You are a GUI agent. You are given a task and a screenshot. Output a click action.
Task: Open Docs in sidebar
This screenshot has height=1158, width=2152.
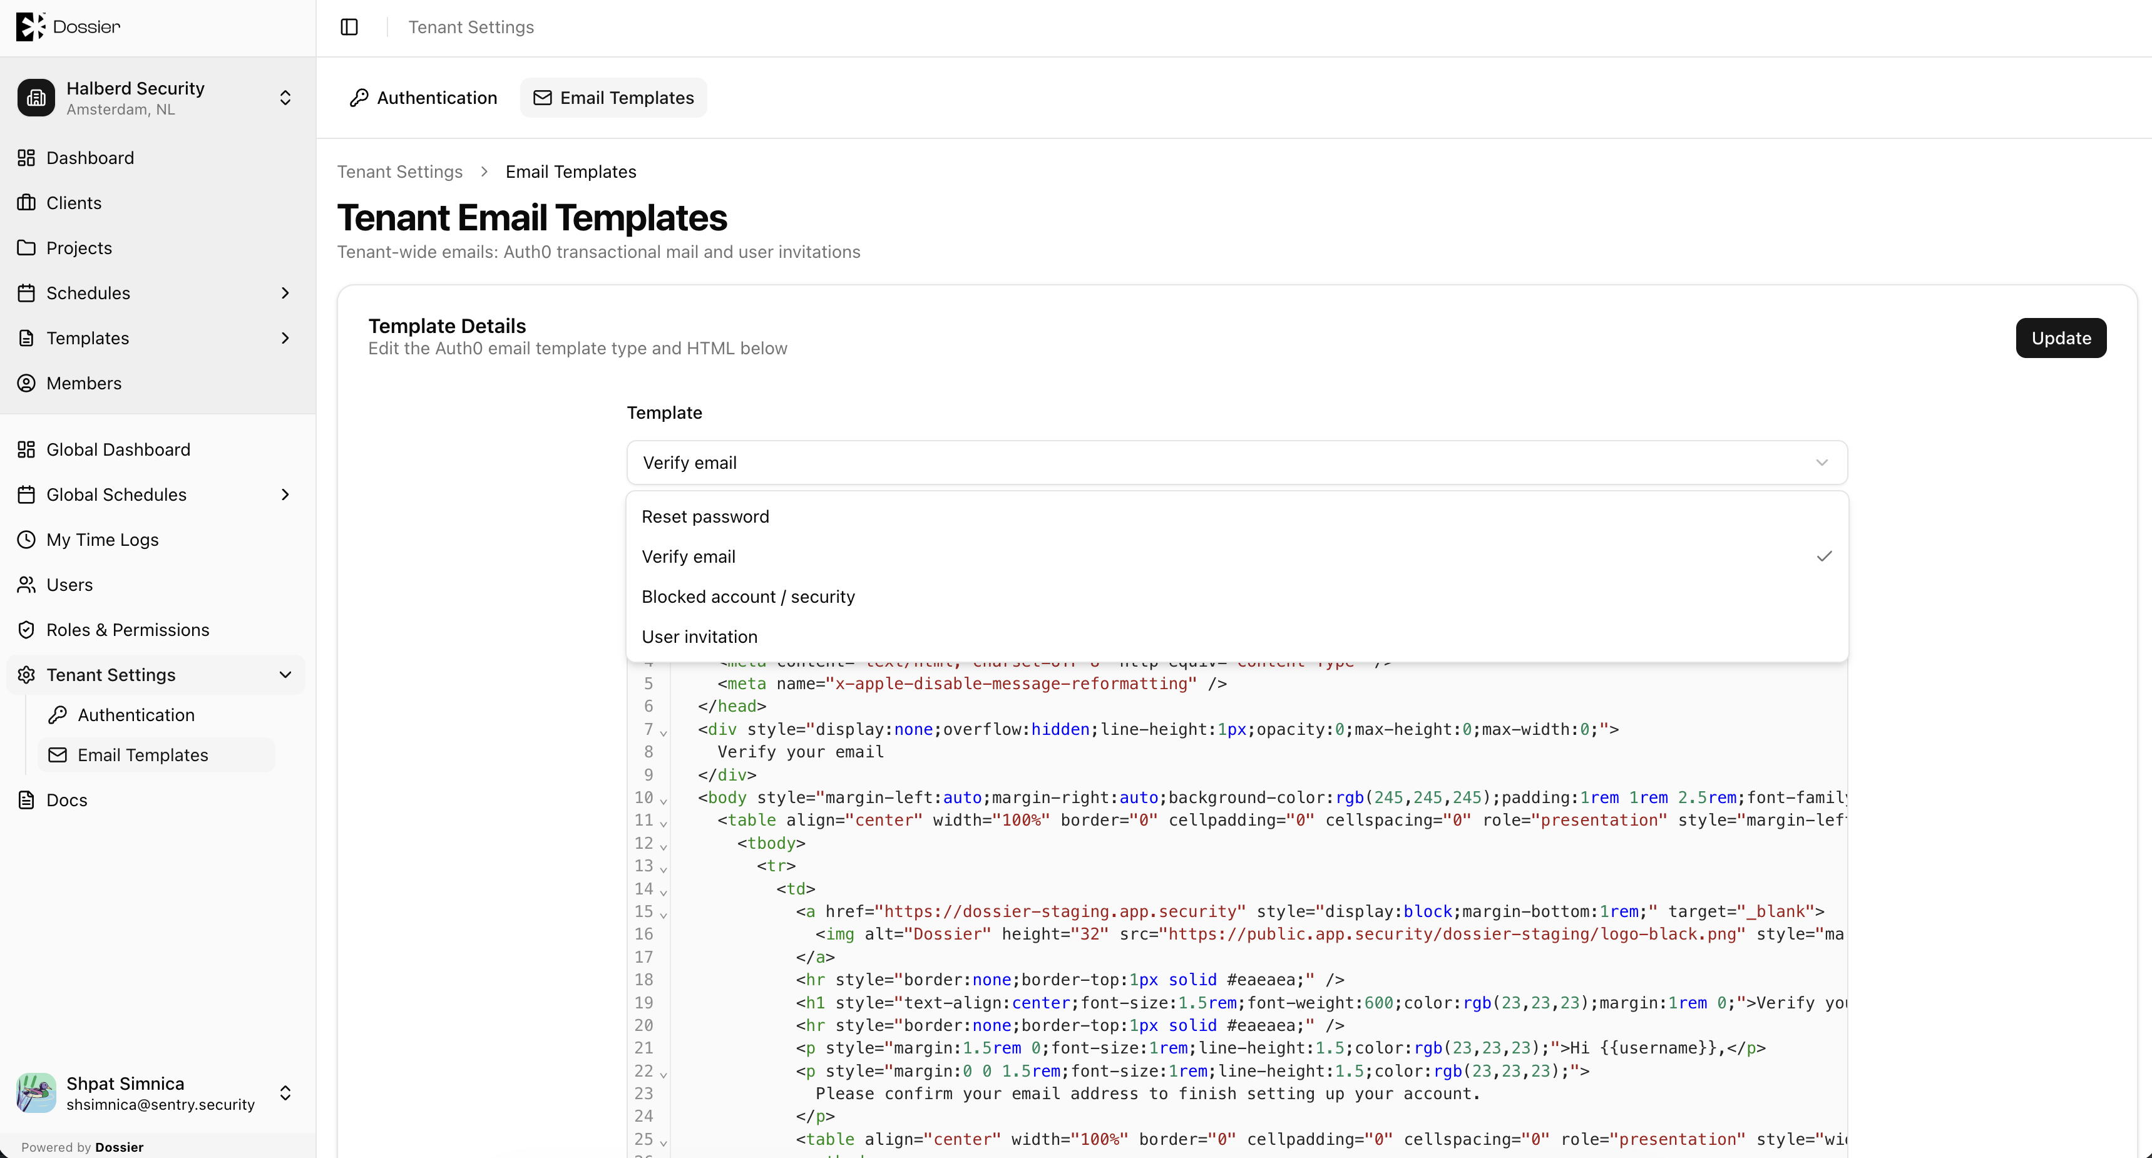click(158, 801)
